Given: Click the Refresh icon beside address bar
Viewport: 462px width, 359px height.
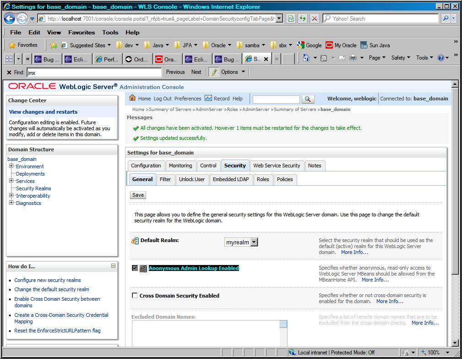Looking at the screenshot, I should coord(303,19).
